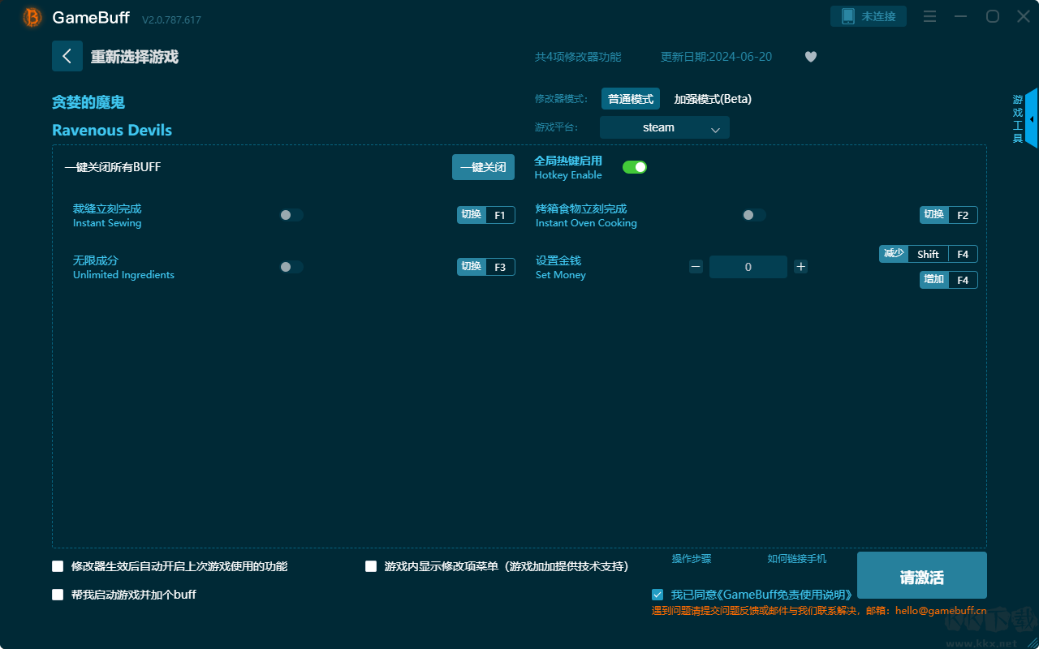Check 帮我启动游戏并加个buff checkbox
The height and width of the screenshot is (649, 1039).
[x=58, y=595]
